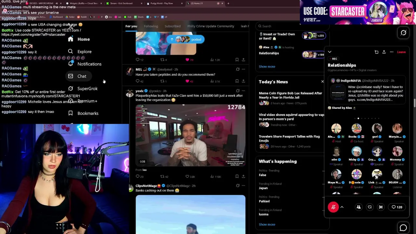Open the Explore search icon in sidebar
This screenshot has height=234, width=416.
pos(71,51)
